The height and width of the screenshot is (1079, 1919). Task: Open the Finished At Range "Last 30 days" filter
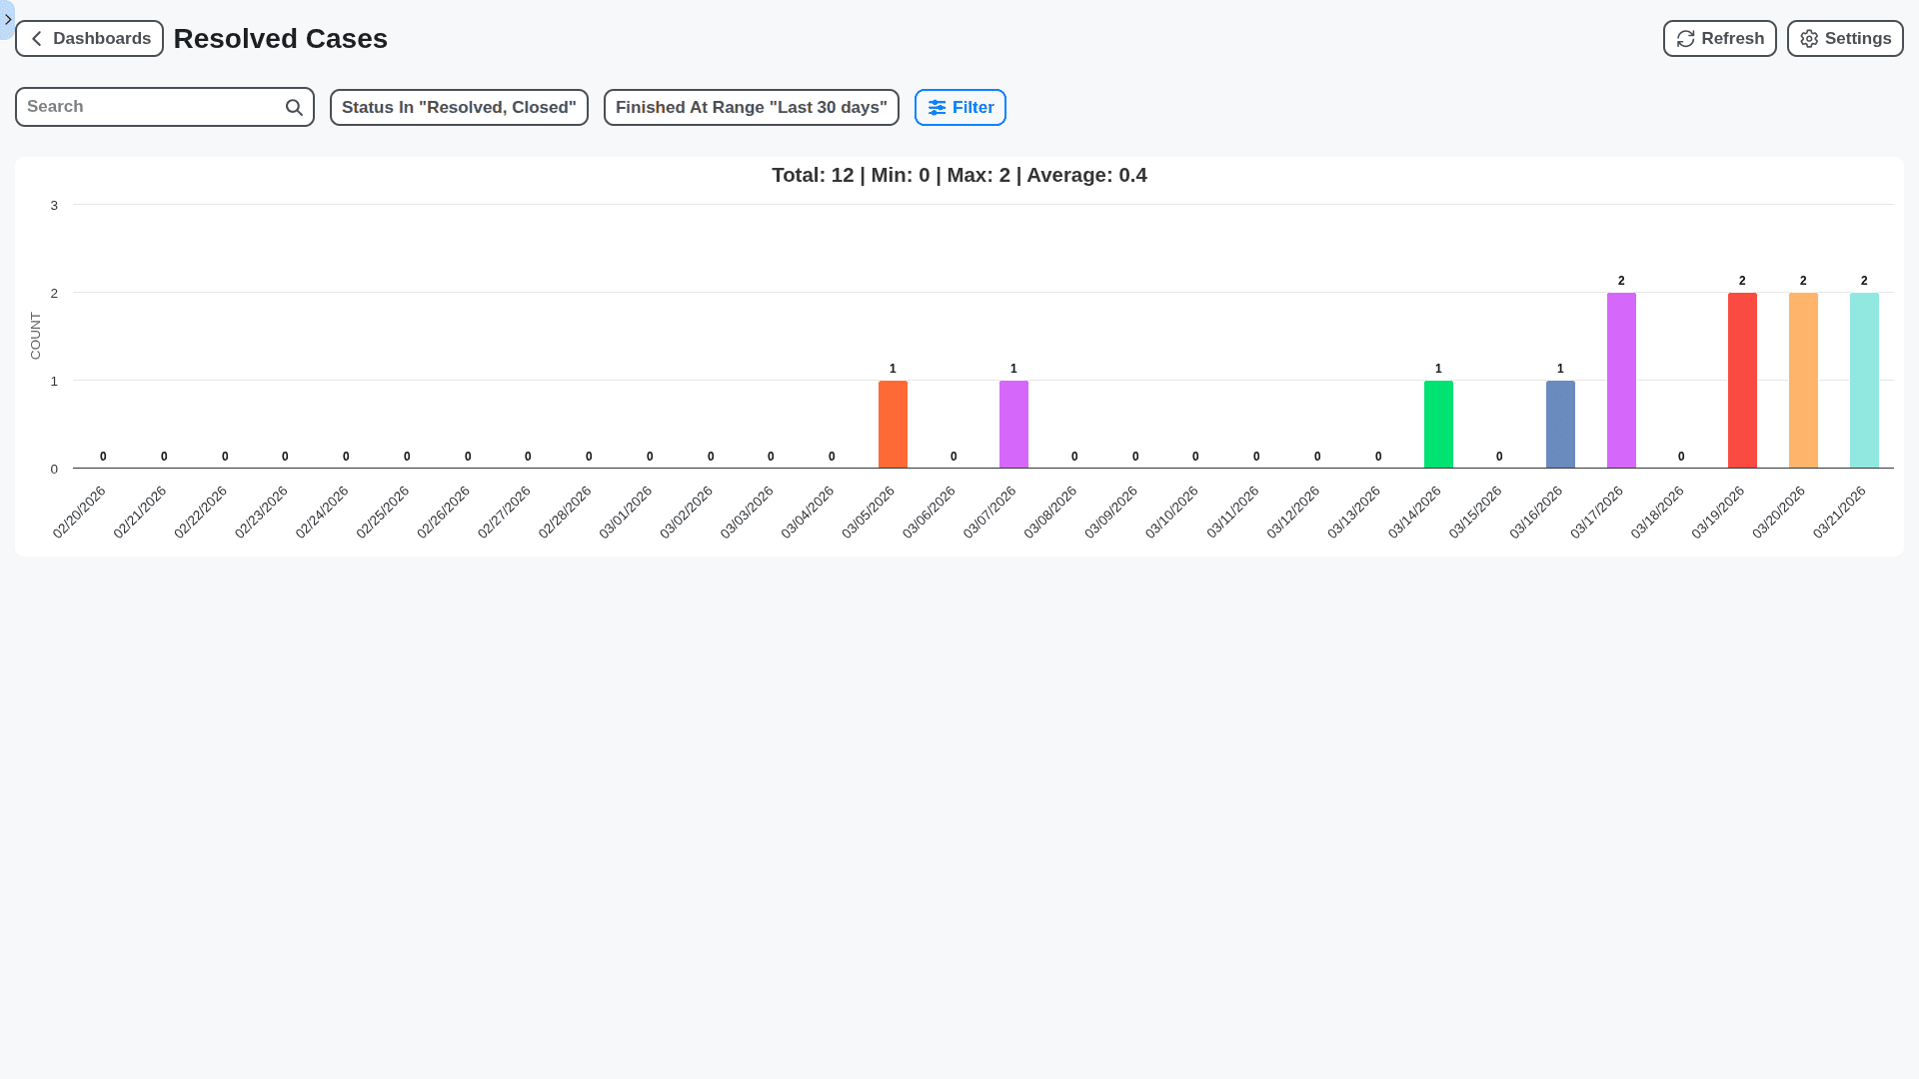coord(751,107)
